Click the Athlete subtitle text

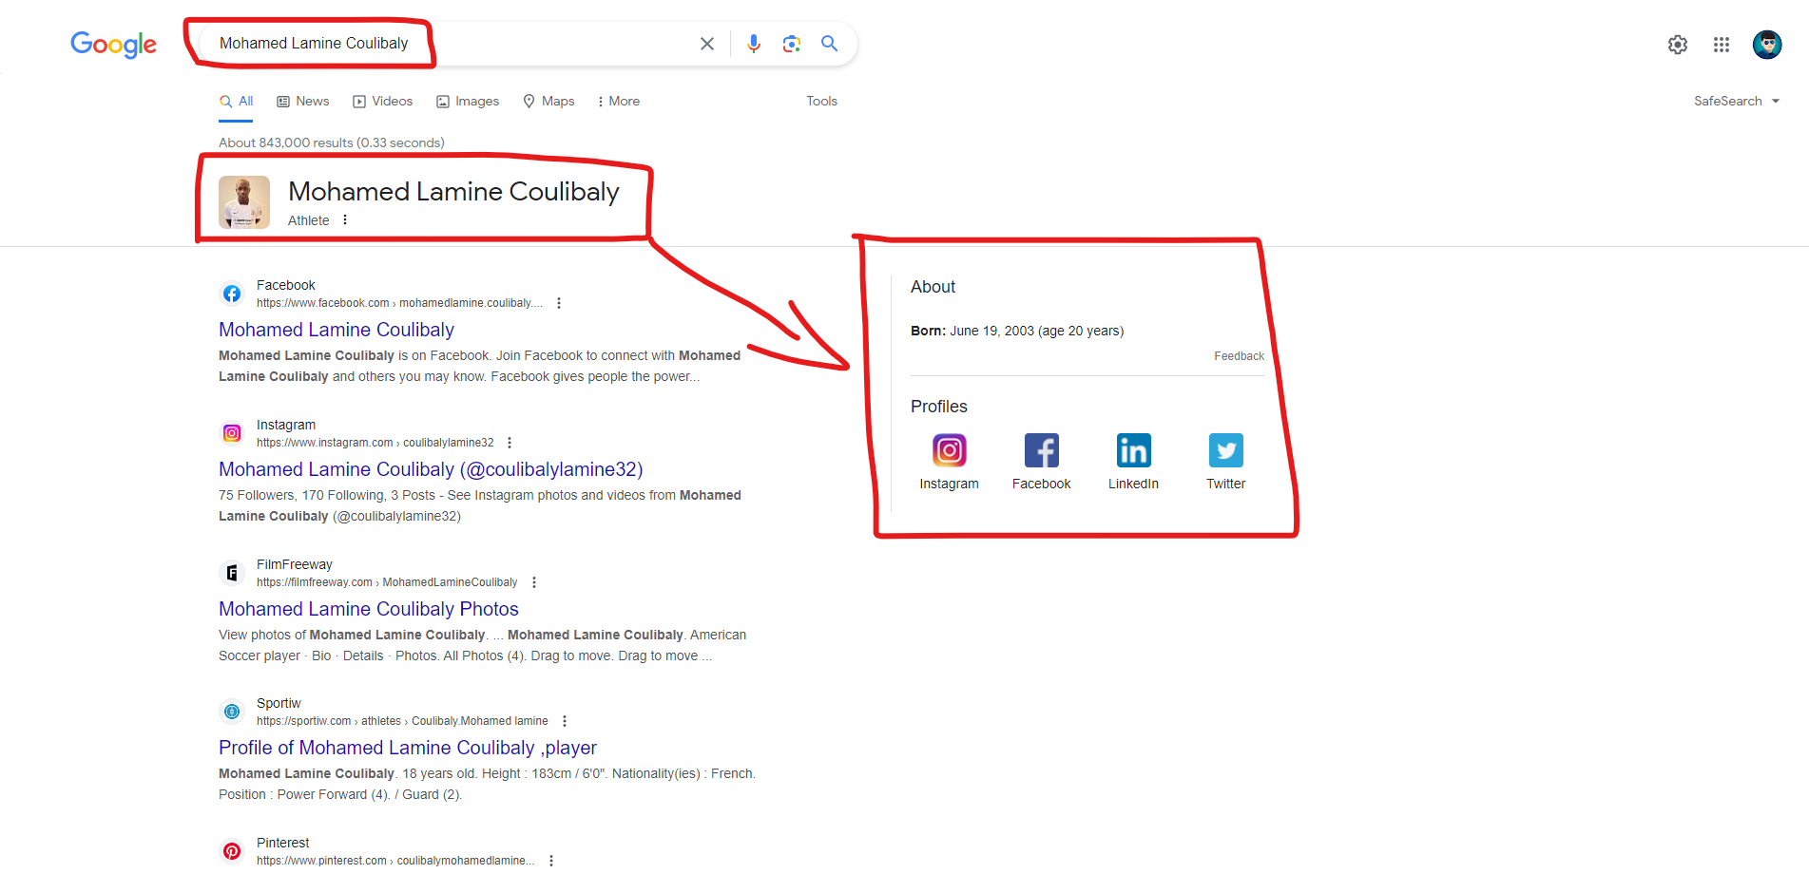pyautogui.click(x=309, y=220)
